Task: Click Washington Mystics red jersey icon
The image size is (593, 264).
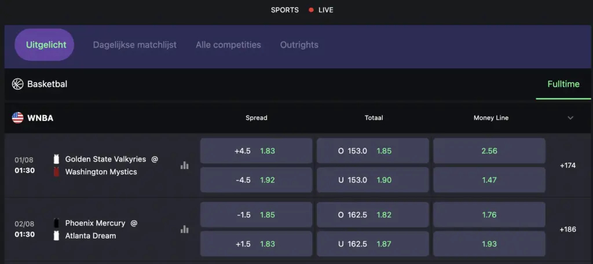Action: [56, 172]
